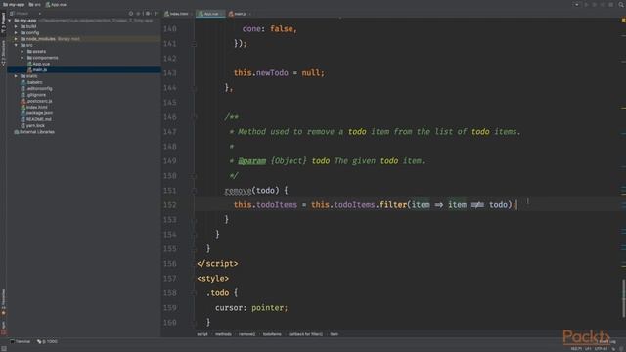Click src in navigation breadcrumb
This screenshot has width=626, height=352.
click(x=35, y=4)
